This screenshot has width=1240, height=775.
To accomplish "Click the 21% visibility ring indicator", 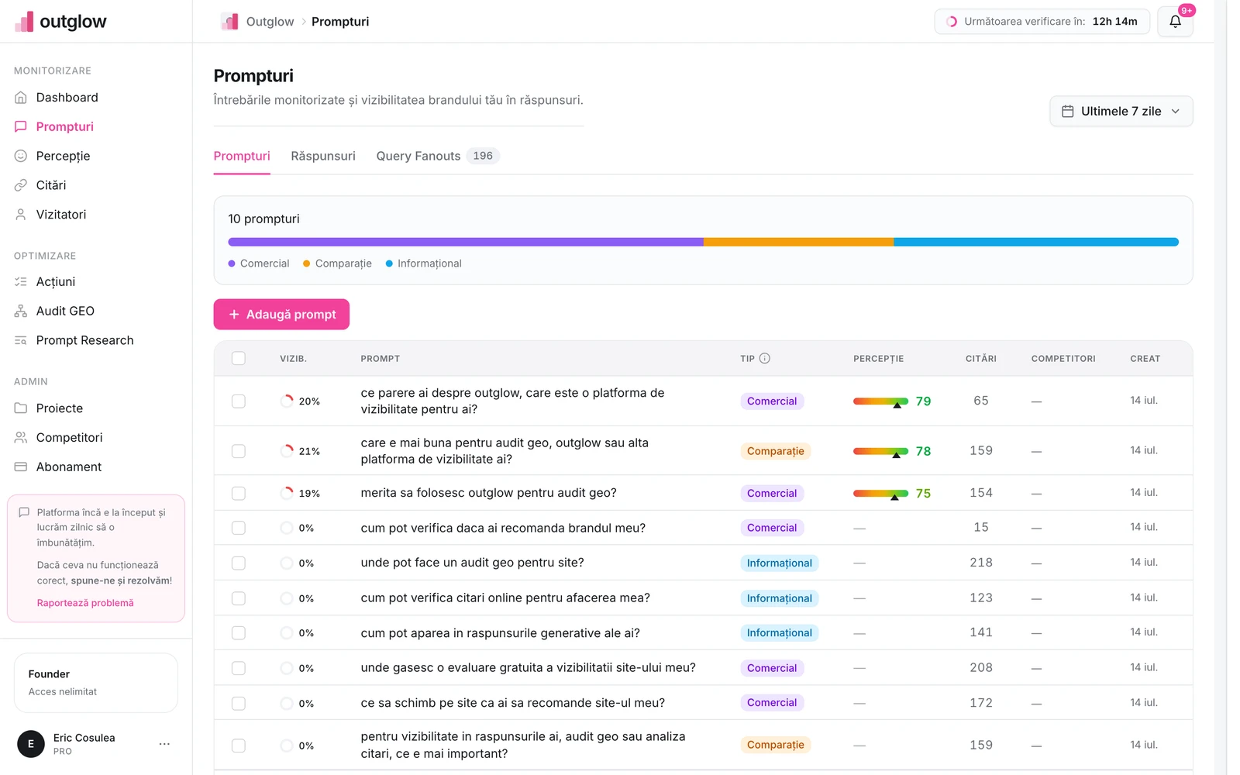I will tap(288, 451).
